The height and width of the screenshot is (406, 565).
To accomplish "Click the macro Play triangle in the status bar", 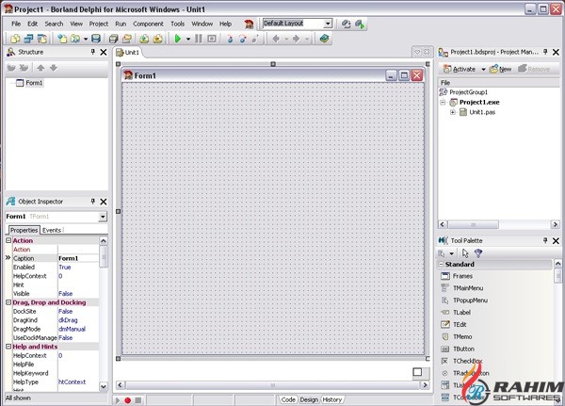I will coord(118,400).
